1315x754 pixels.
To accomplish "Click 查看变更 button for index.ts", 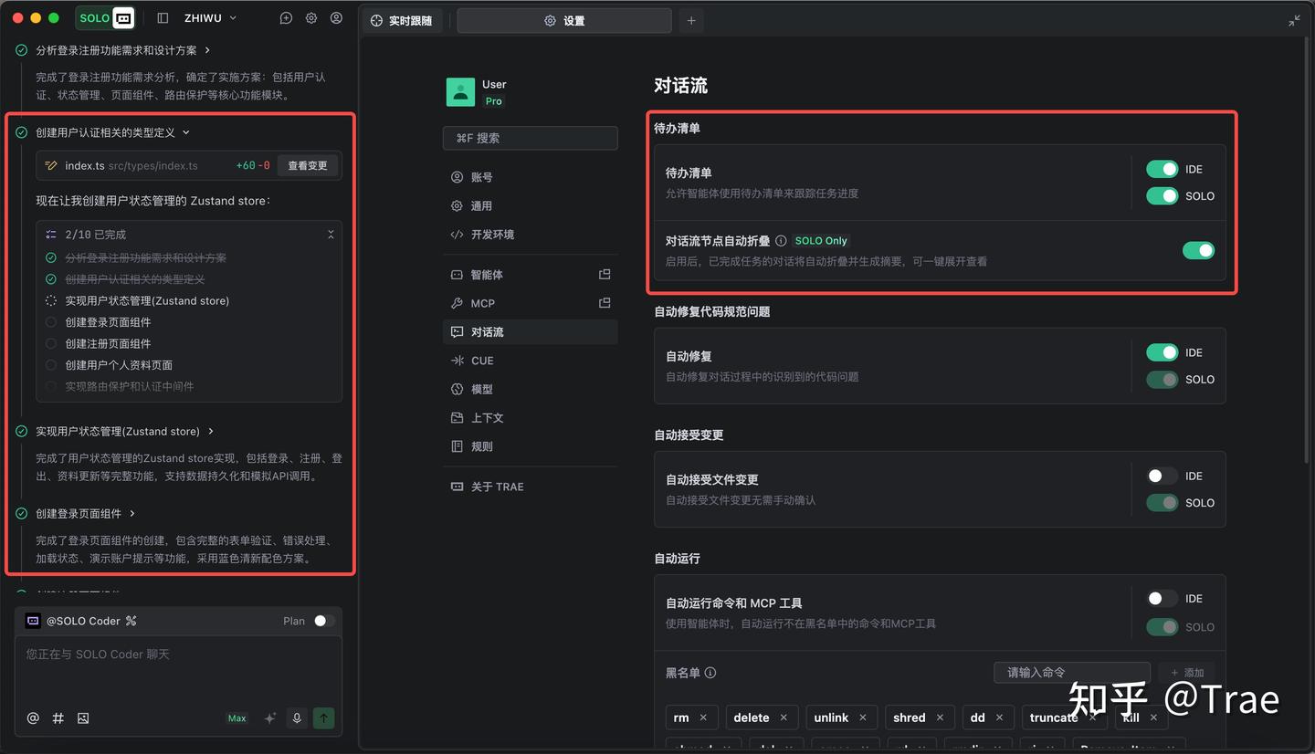I will [x=308, y=165].
